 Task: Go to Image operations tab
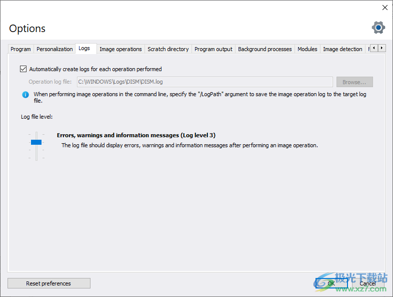120,49
